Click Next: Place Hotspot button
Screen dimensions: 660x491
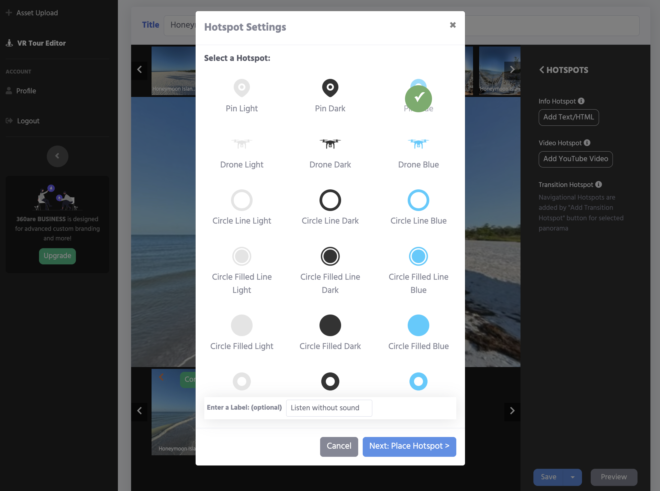[x=409, y=447]
